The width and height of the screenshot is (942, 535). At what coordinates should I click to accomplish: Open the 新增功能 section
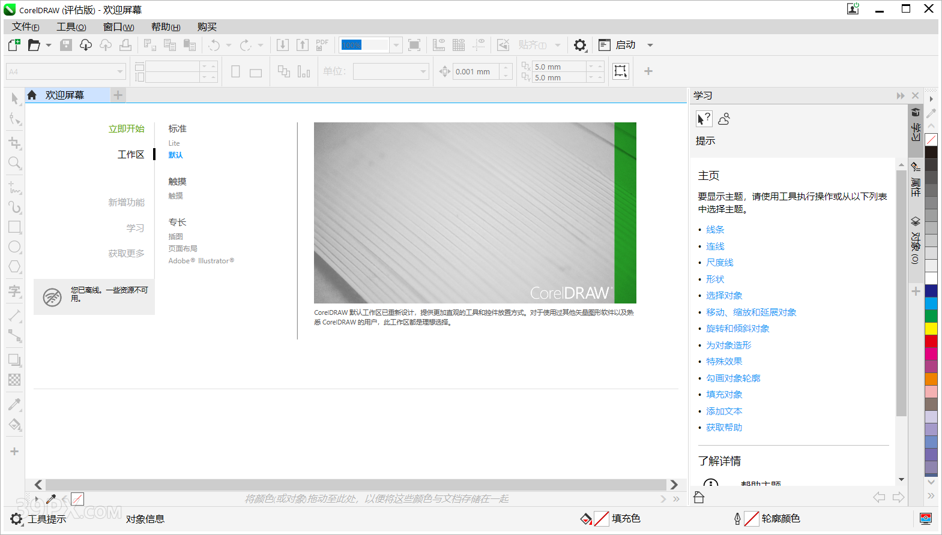click(127, 203)
